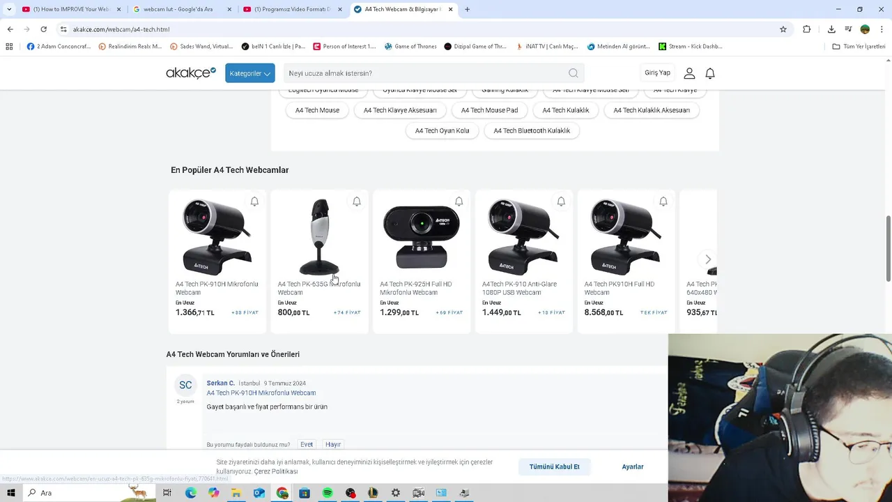The height and width of the screenshot is (502, 892).
Task: Toggle price alert bell on PK-910 Anti-Glare
Action: [561, 201]
